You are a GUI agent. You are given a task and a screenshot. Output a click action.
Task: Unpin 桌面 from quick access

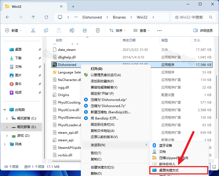click(40, 50)
